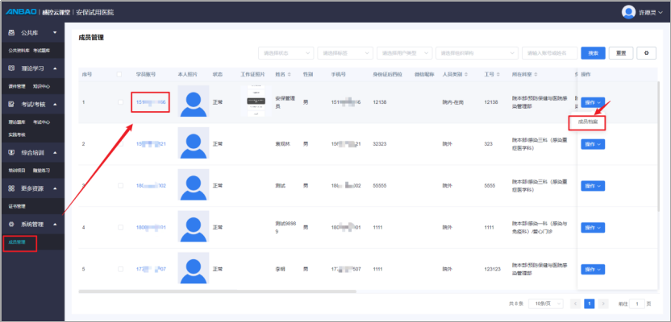Click the 公共库 sidebar icon
The height and width of the screenshot is (322, 671).
pos(11,32)
